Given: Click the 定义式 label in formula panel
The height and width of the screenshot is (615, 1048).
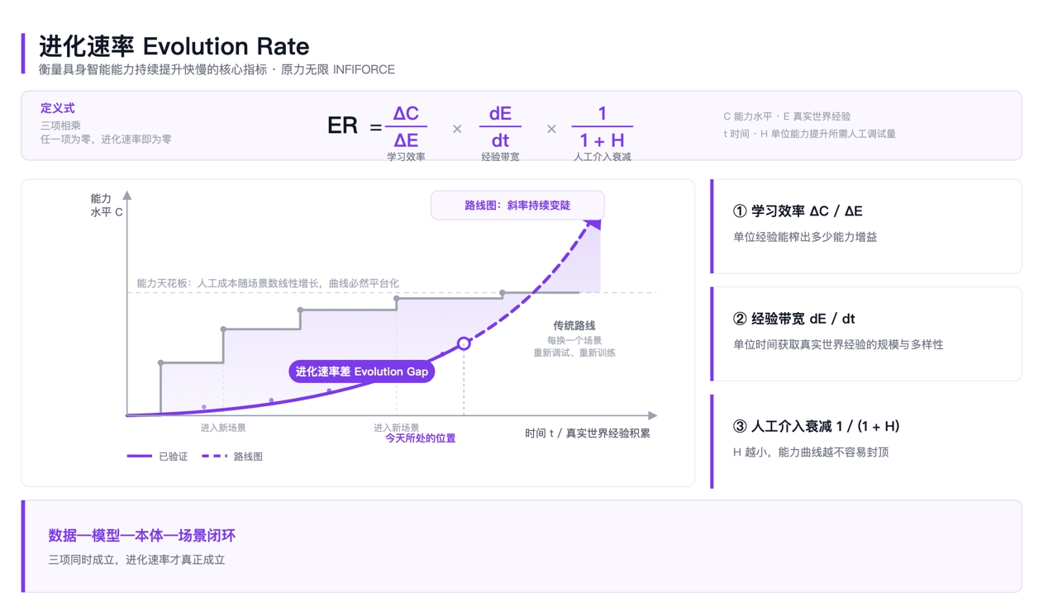Looking at the screenshot, I should pyautogui.click(x=58, y=108).
